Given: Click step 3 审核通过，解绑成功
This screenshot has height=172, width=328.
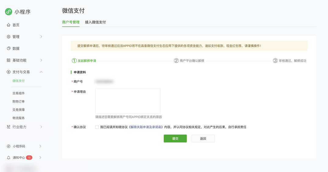Looking at the screenshot, I should [290, 61].
